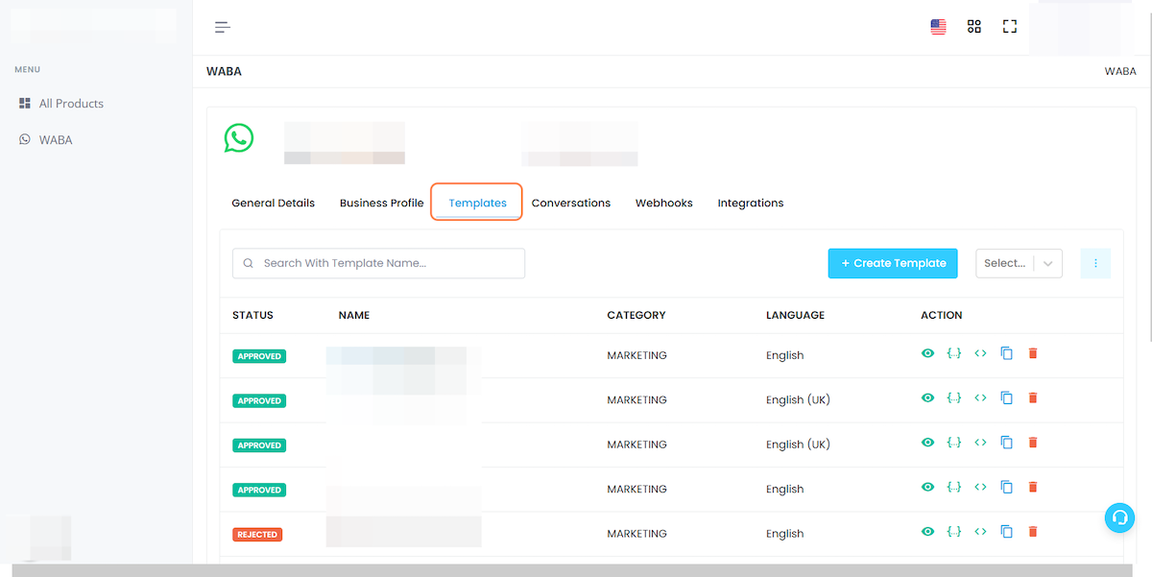Click the red REJECTED status badge
1152x577 pixels.
click(257, 535)
